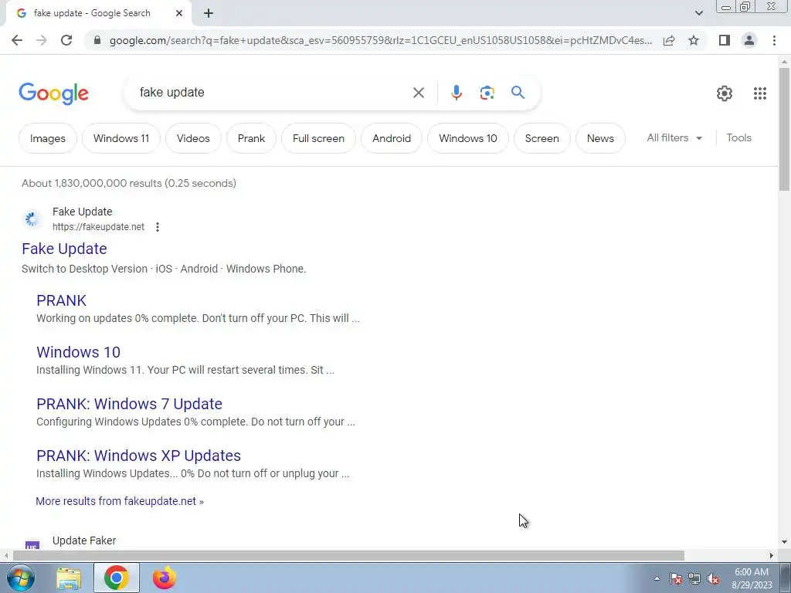
Task: Click the muted volume tray icon
Action: tap(713, 578)
